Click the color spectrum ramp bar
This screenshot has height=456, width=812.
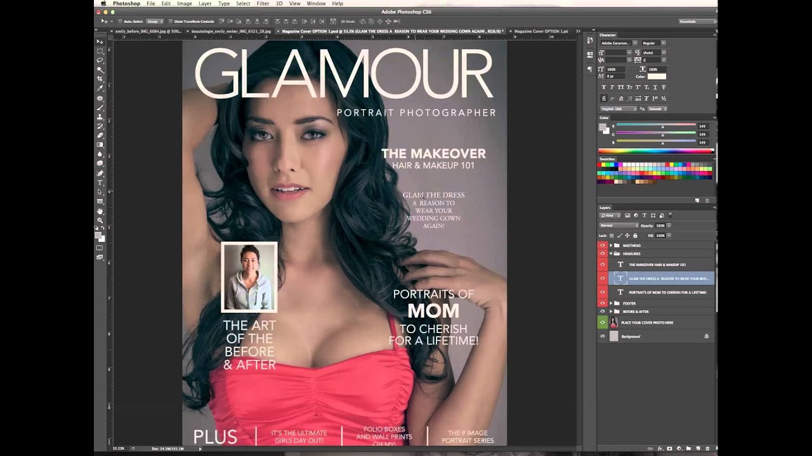tap(657, 151)
